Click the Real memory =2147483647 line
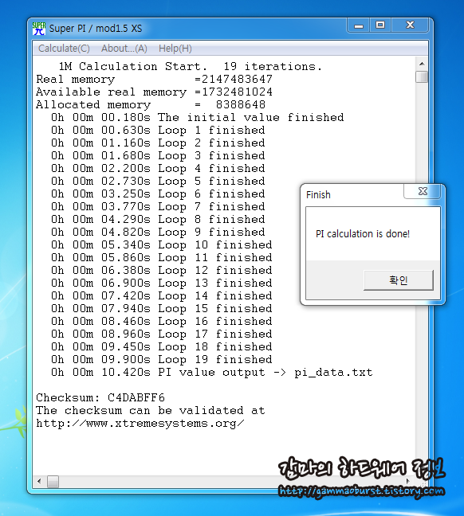The image size is (464, 516). (x=154, y=79)
